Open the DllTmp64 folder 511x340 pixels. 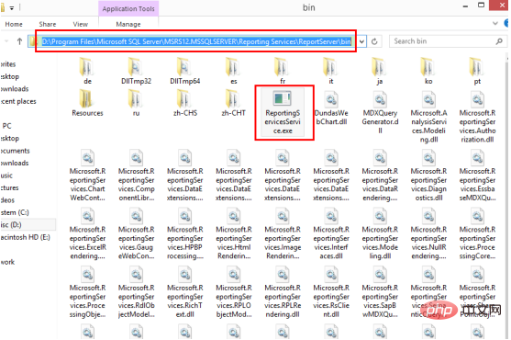tap(184, 71)
